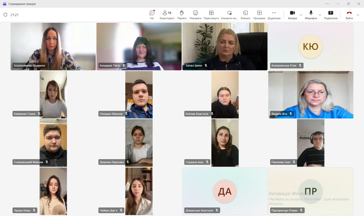Select Федина Віта video tile
364x216 pixels.
pyautogui.click(x=311, y=95)
